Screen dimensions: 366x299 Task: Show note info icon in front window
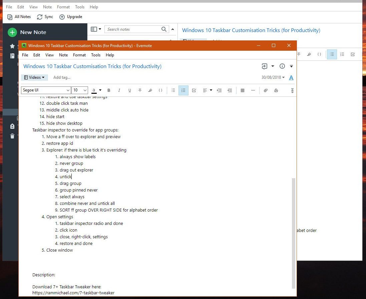click(x=282, y=66)
